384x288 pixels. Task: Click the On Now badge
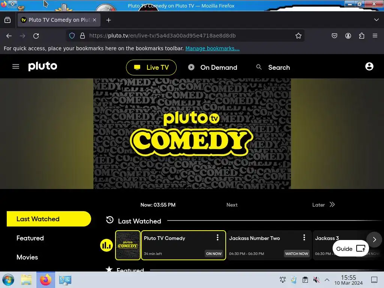tap(214, 254)
